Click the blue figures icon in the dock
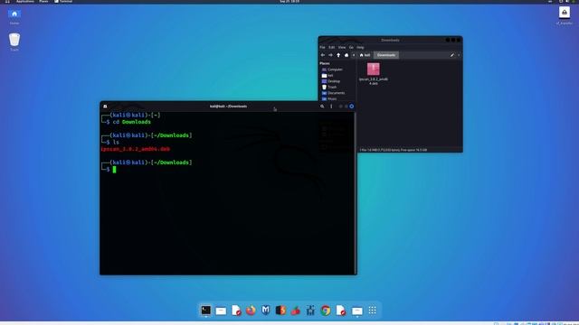The image size is (579, 325). coord(310,311)
